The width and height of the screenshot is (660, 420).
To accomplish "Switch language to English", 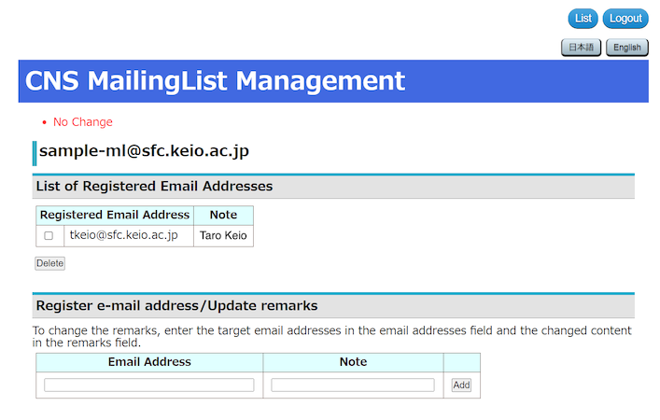I will tap(626, 48).
